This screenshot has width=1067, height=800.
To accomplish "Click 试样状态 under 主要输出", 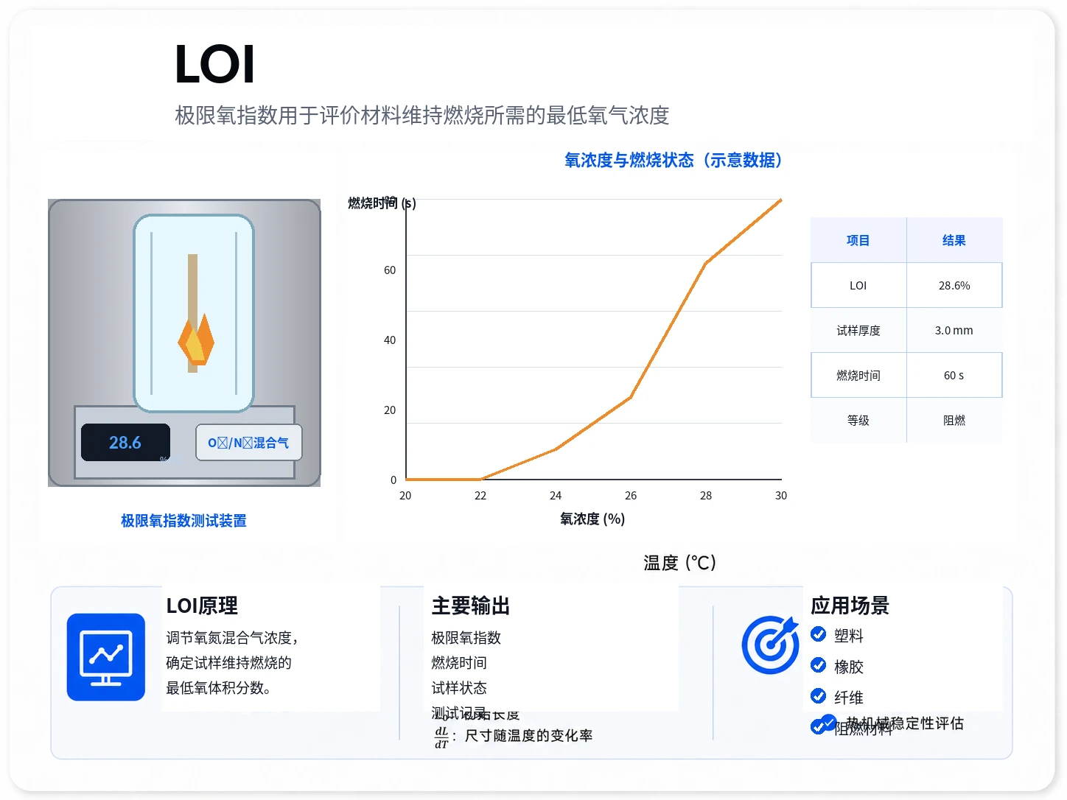I will click(459, 688).
